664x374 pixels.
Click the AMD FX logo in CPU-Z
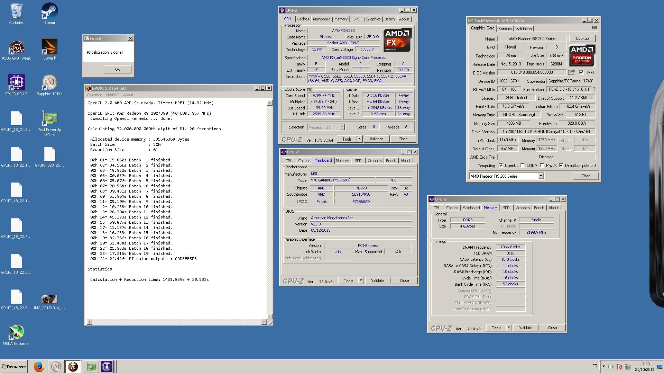pos(397,40)
